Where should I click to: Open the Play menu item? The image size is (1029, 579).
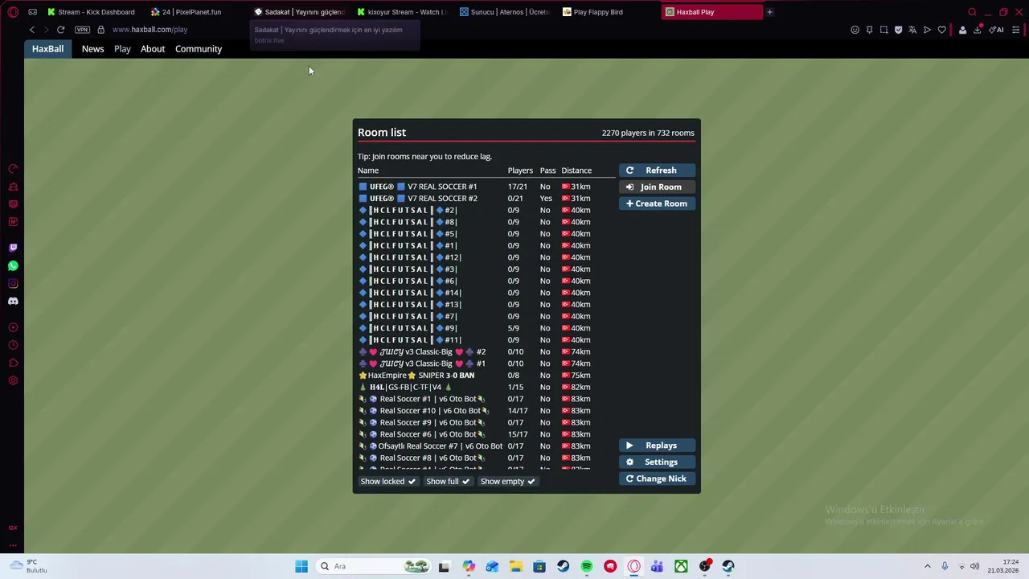(122, 49)
